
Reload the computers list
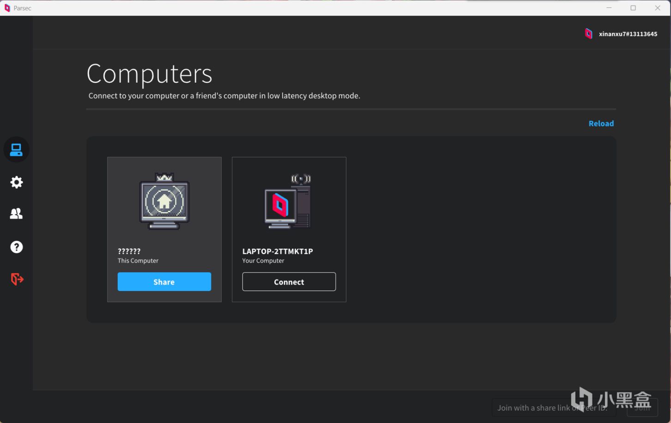click(x=601, y=124)
